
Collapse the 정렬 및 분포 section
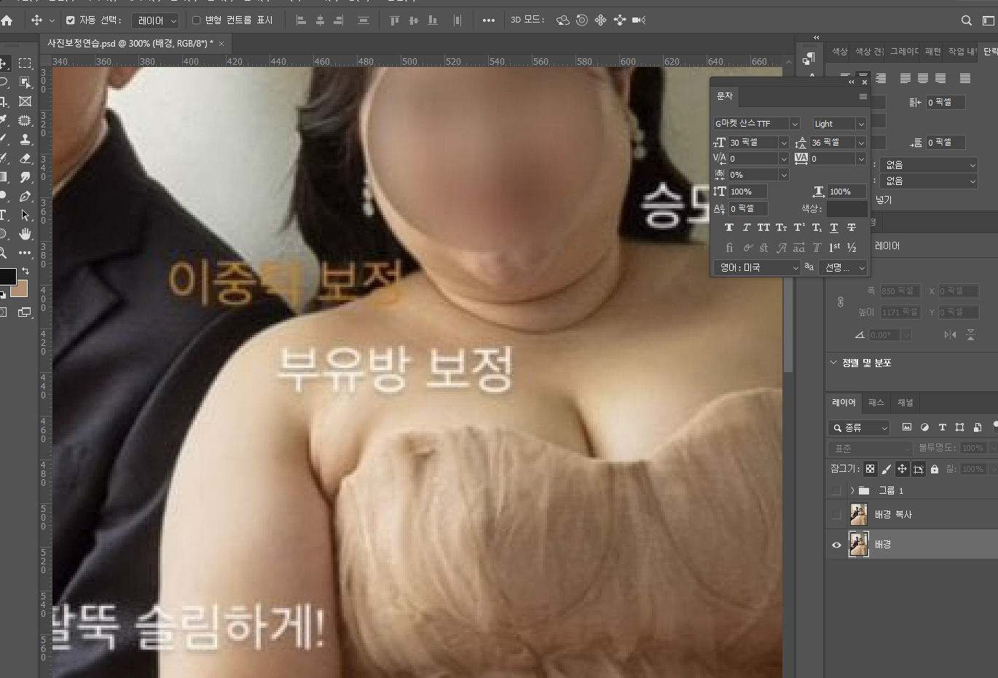[x=833, y=363]
